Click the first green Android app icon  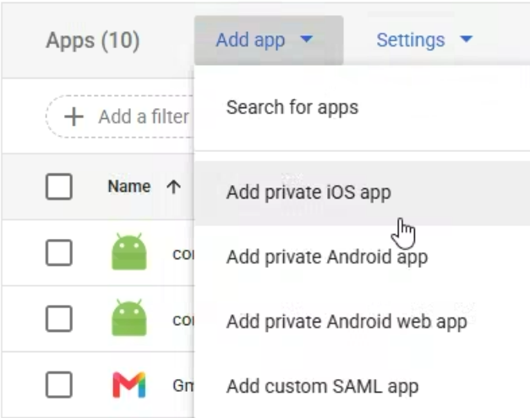129,252
